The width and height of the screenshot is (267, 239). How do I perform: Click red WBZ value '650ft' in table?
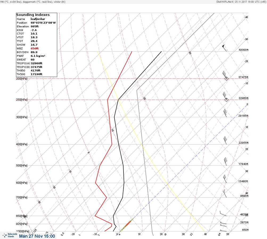[x=35, y=49]
